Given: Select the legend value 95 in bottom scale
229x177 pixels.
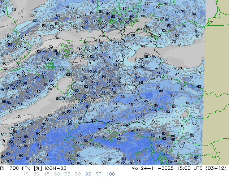Looking at the screenshot, I should pyautogui.click(x=88, y=174).
